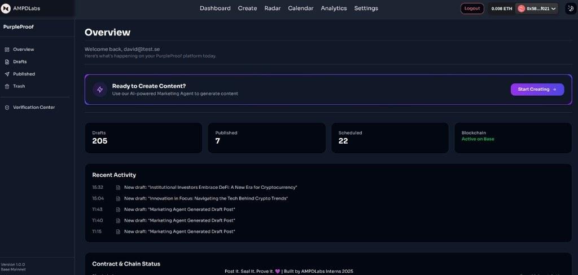Open the 11:43 Marketing Agent Generated Draft Post
The height and width of the screenshot is (275, 578).
click(x=179, y=210)
